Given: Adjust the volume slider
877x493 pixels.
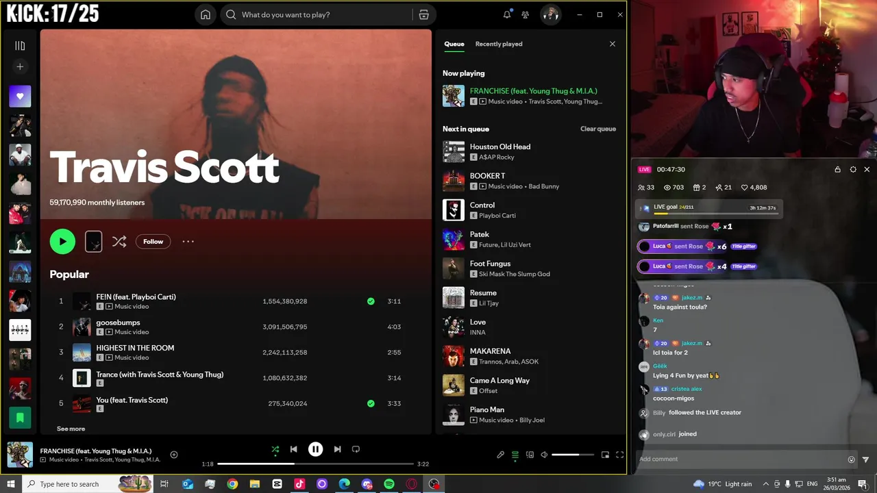Looking at the screenshot, I should (573, 455).
